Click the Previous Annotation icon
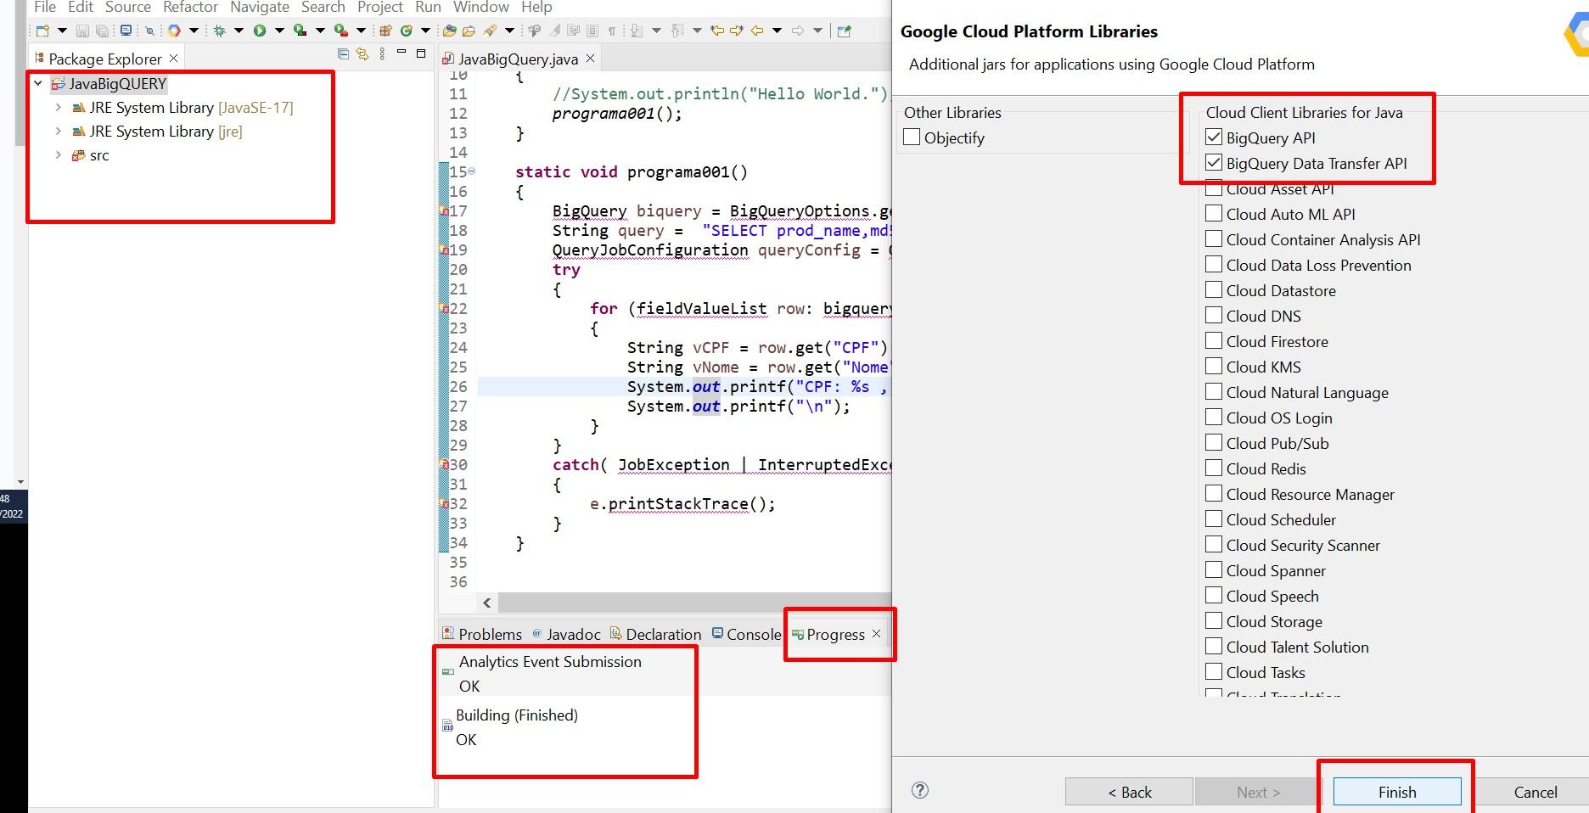This screenshot has width=1589, height=813. (677, 31)
